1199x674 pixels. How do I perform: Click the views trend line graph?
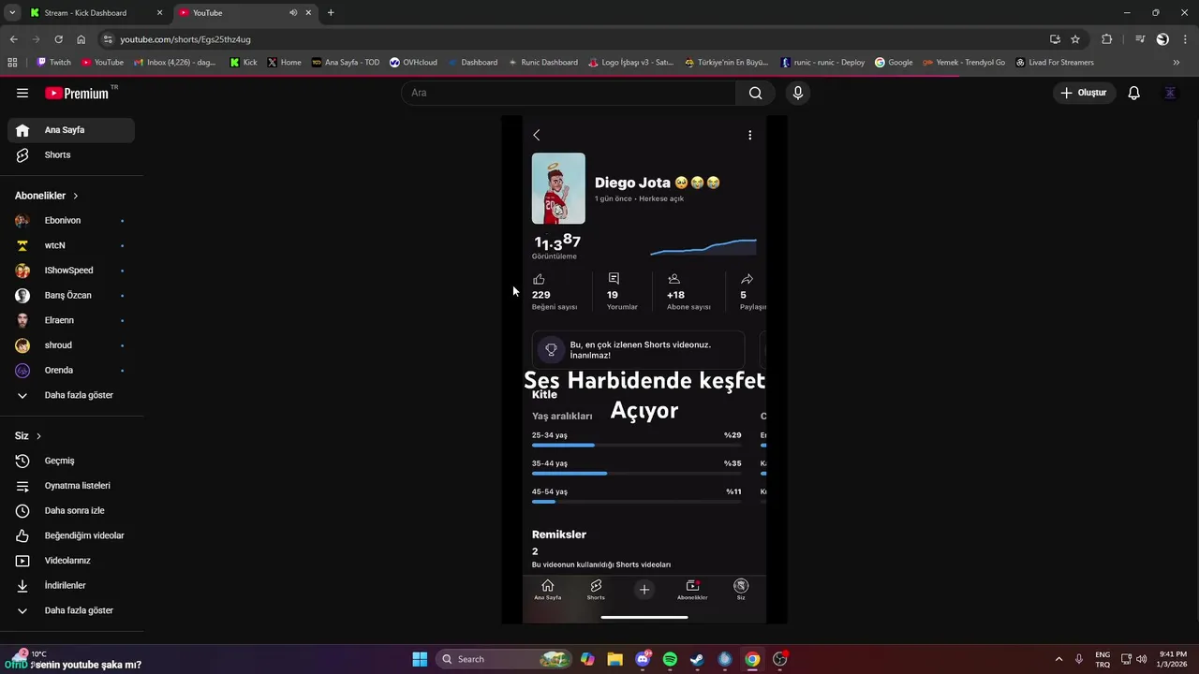(703, 247)
